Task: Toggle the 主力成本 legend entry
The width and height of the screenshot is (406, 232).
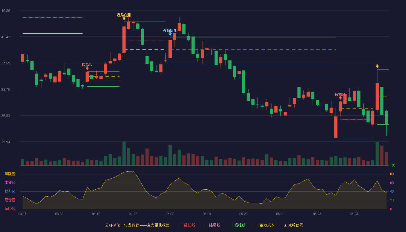Action: [x=264, y=225]
